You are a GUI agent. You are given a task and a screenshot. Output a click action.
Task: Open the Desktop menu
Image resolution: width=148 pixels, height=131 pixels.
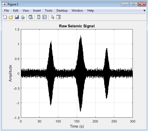pyautogui.click(x=62, y=11)
